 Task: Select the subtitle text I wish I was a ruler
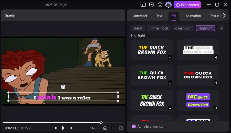pyautogui.click(x=62, y=97)
